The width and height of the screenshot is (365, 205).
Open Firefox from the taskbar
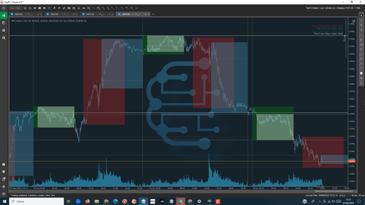[x=87, y=201]
